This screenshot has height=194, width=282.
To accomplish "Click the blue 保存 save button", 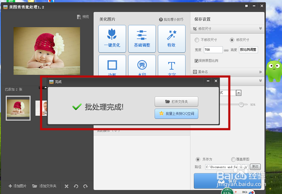I will click(x=227, y=181).
